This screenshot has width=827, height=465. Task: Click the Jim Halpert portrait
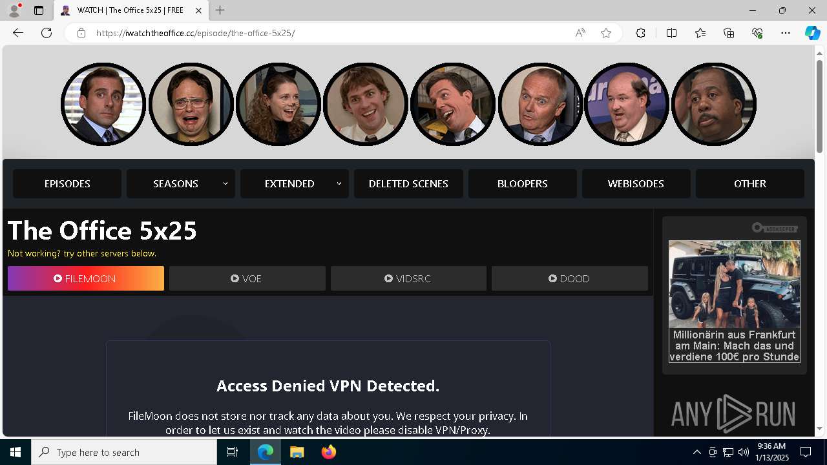click(366, 104)
